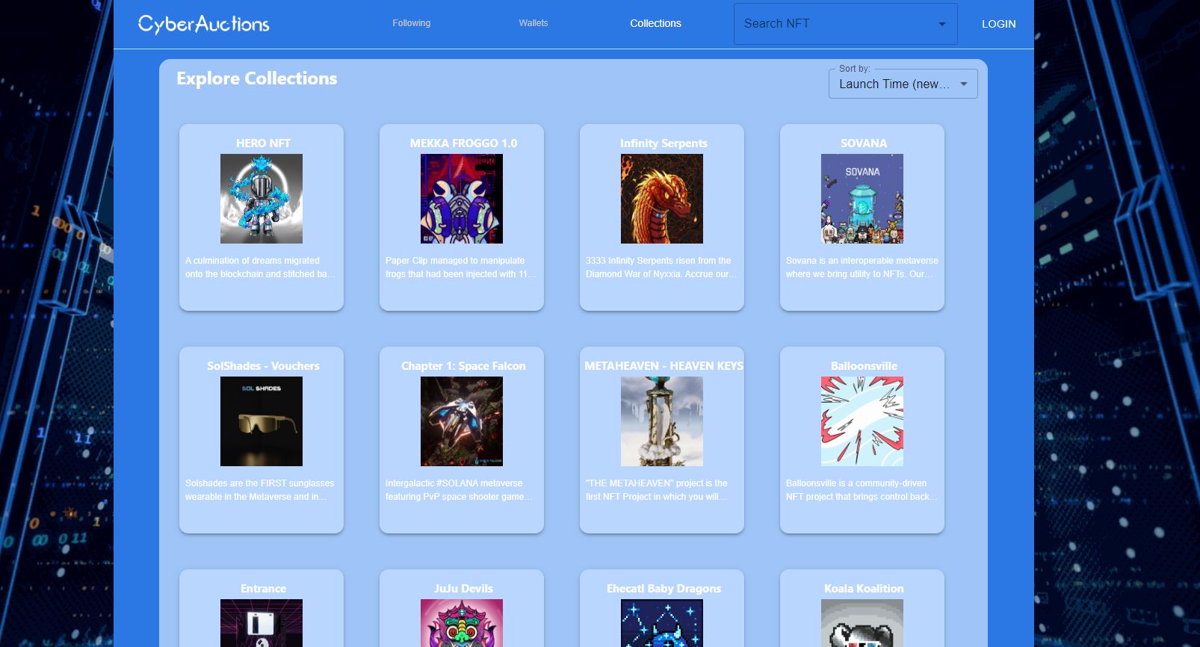Screen dimensions: 1200x647
Task: Open the Koala Koalition thumbnail
Action: tap(862, 623)
